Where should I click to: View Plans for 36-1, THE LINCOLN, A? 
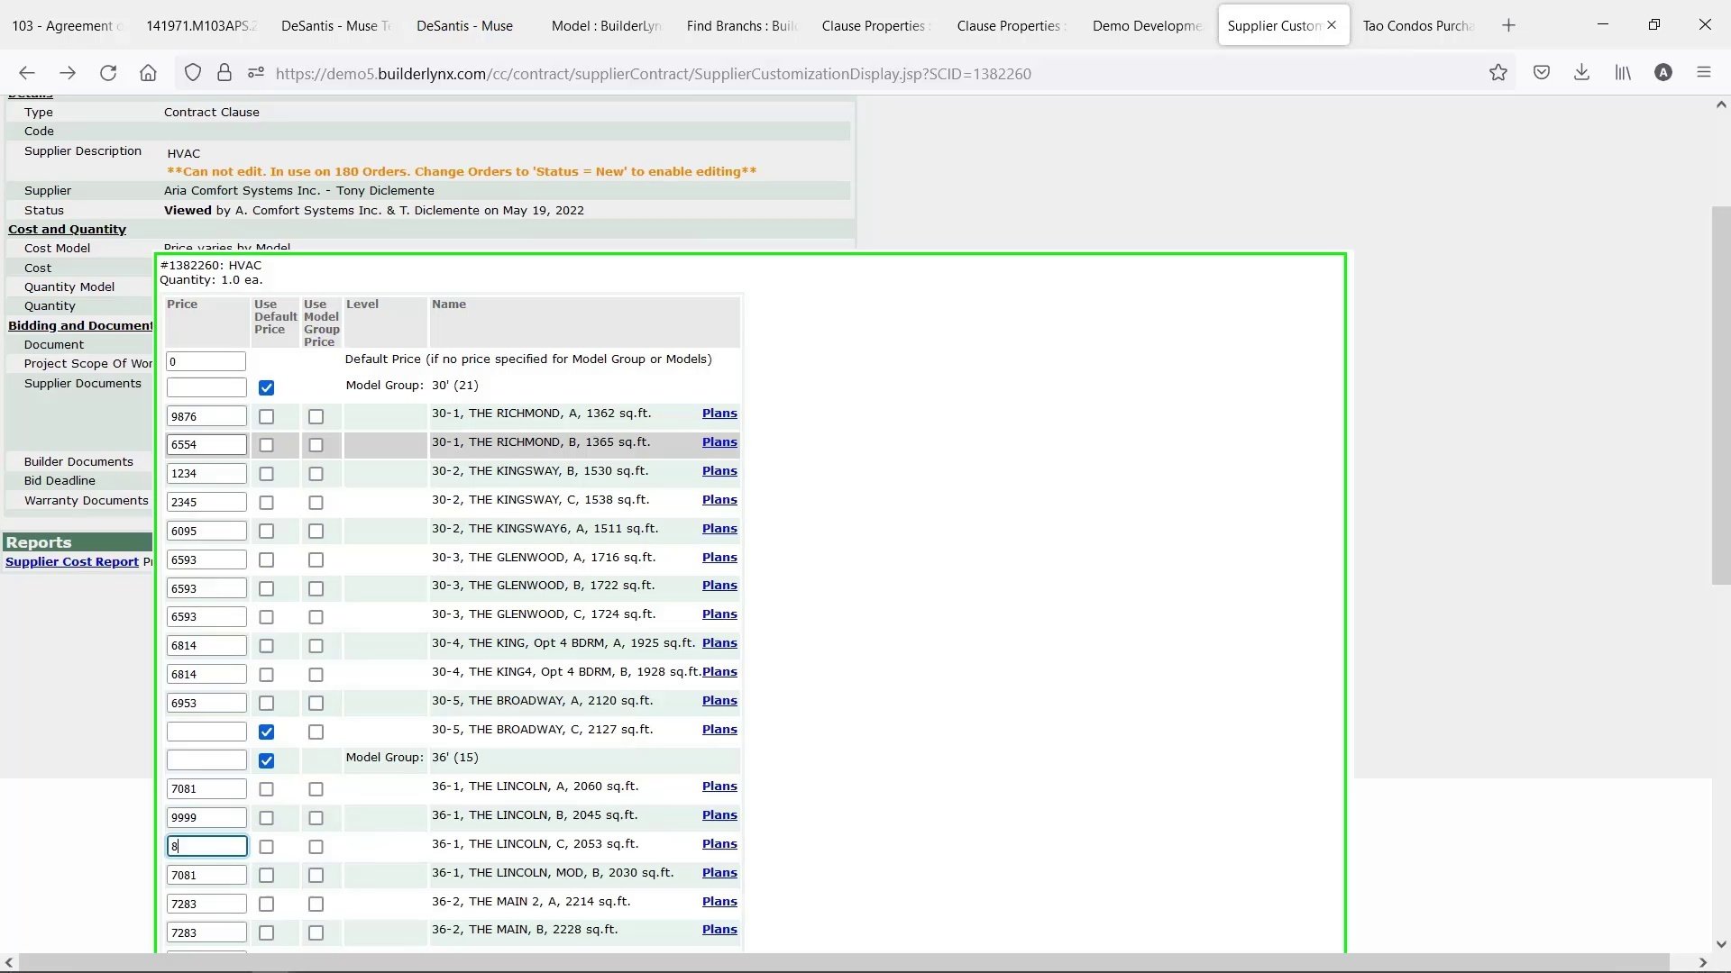tap(719, 786)
